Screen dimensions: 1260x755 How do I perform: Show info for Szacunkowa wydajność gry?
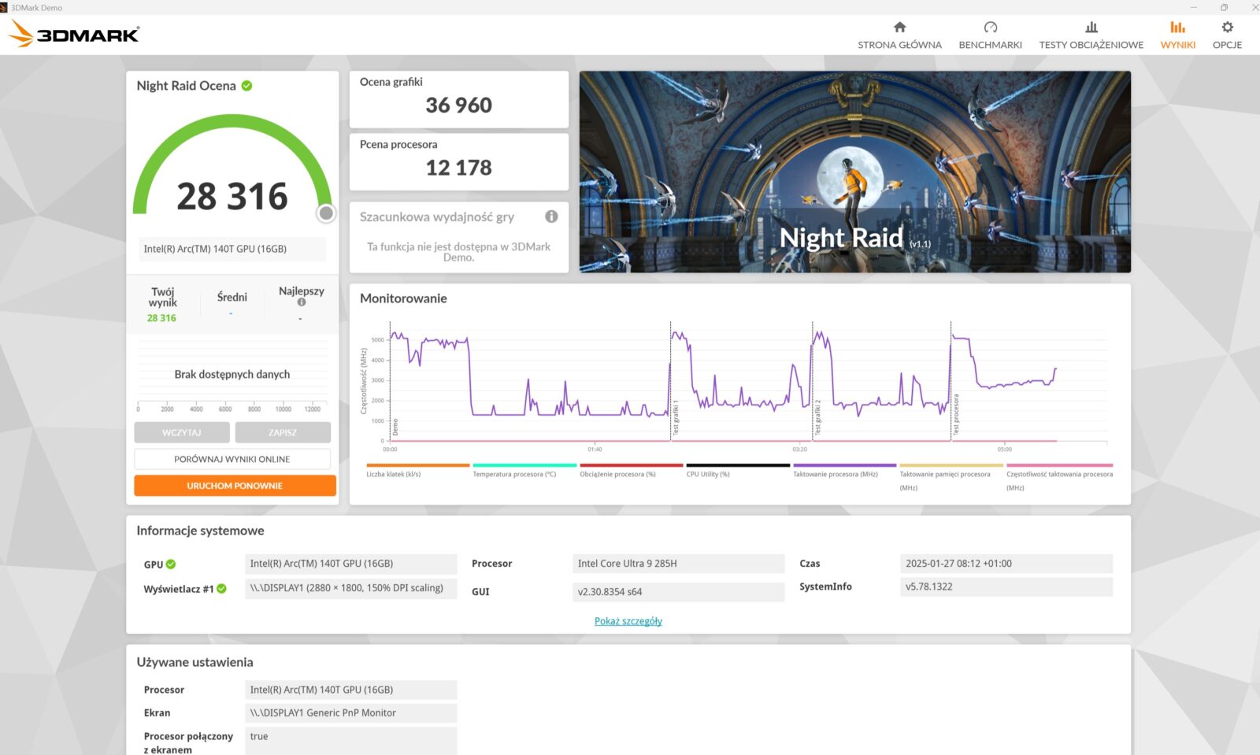click(x=551, y=217)
